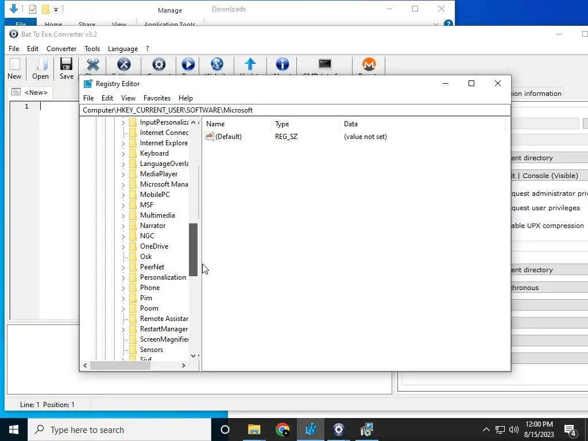Viewport: 588px width, 441px height.
Task: Click the Name column header
Action: (237, 124)
